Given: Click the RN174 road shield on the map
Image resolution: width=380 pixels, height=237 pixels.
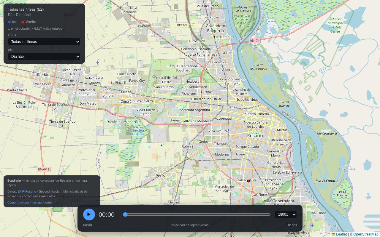Looking at the screenshot, I should point(255,41).
